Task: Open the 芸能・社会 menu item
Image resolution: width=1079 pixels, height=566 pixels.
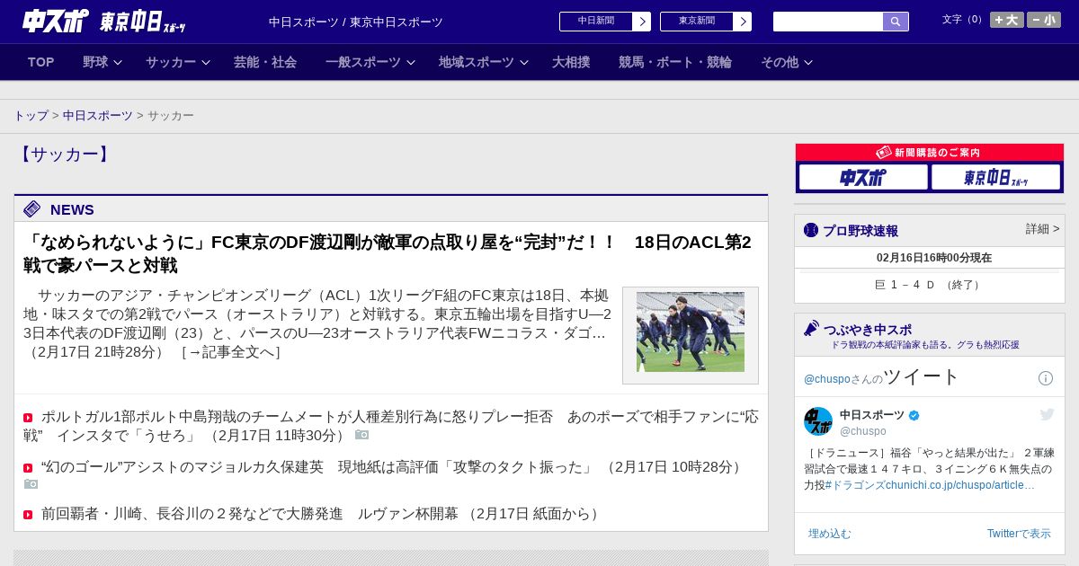Action: (265, 62)
